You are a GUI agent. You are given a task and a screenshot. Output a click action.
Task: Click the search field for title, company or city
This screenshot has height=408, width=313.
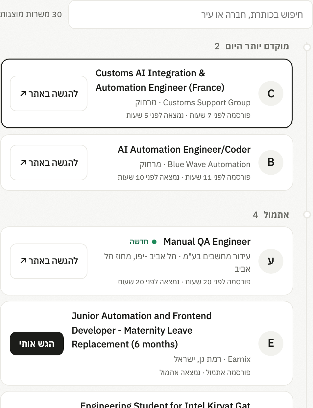point(191,15)
